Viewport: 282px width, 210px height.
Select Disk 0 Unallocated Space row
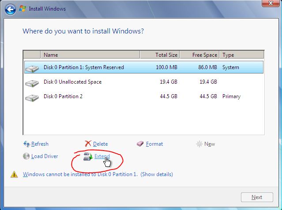[x=144, y=82]
